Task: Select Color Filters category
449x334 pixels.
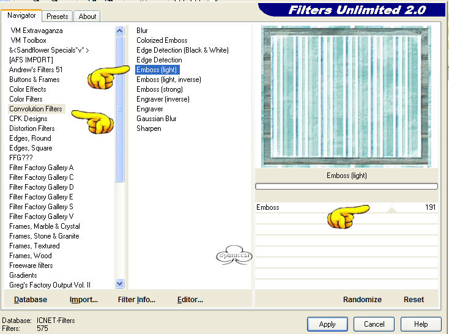Action: [x=26, y=99]
